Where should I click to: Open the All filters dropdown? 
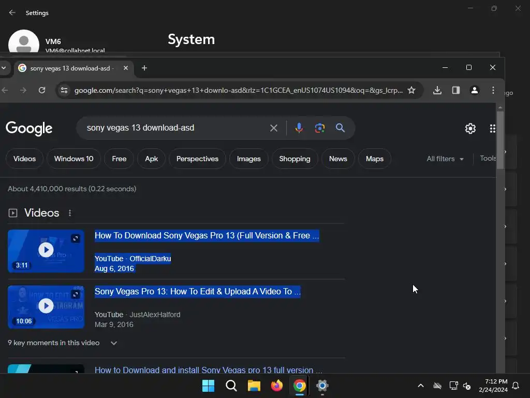tap(445, 159)
